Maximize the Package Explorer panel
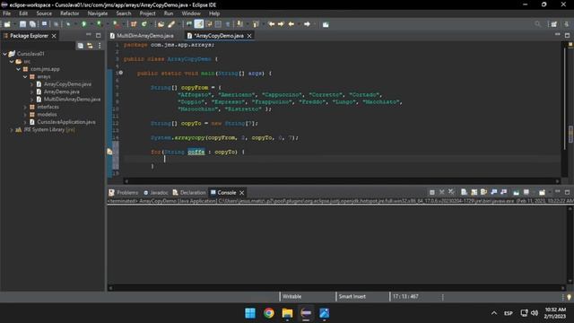 click(x=98, y=36)
